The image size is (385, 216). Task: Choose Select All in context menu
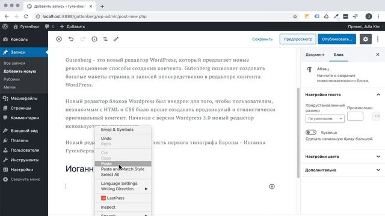[x=123, y=175]
